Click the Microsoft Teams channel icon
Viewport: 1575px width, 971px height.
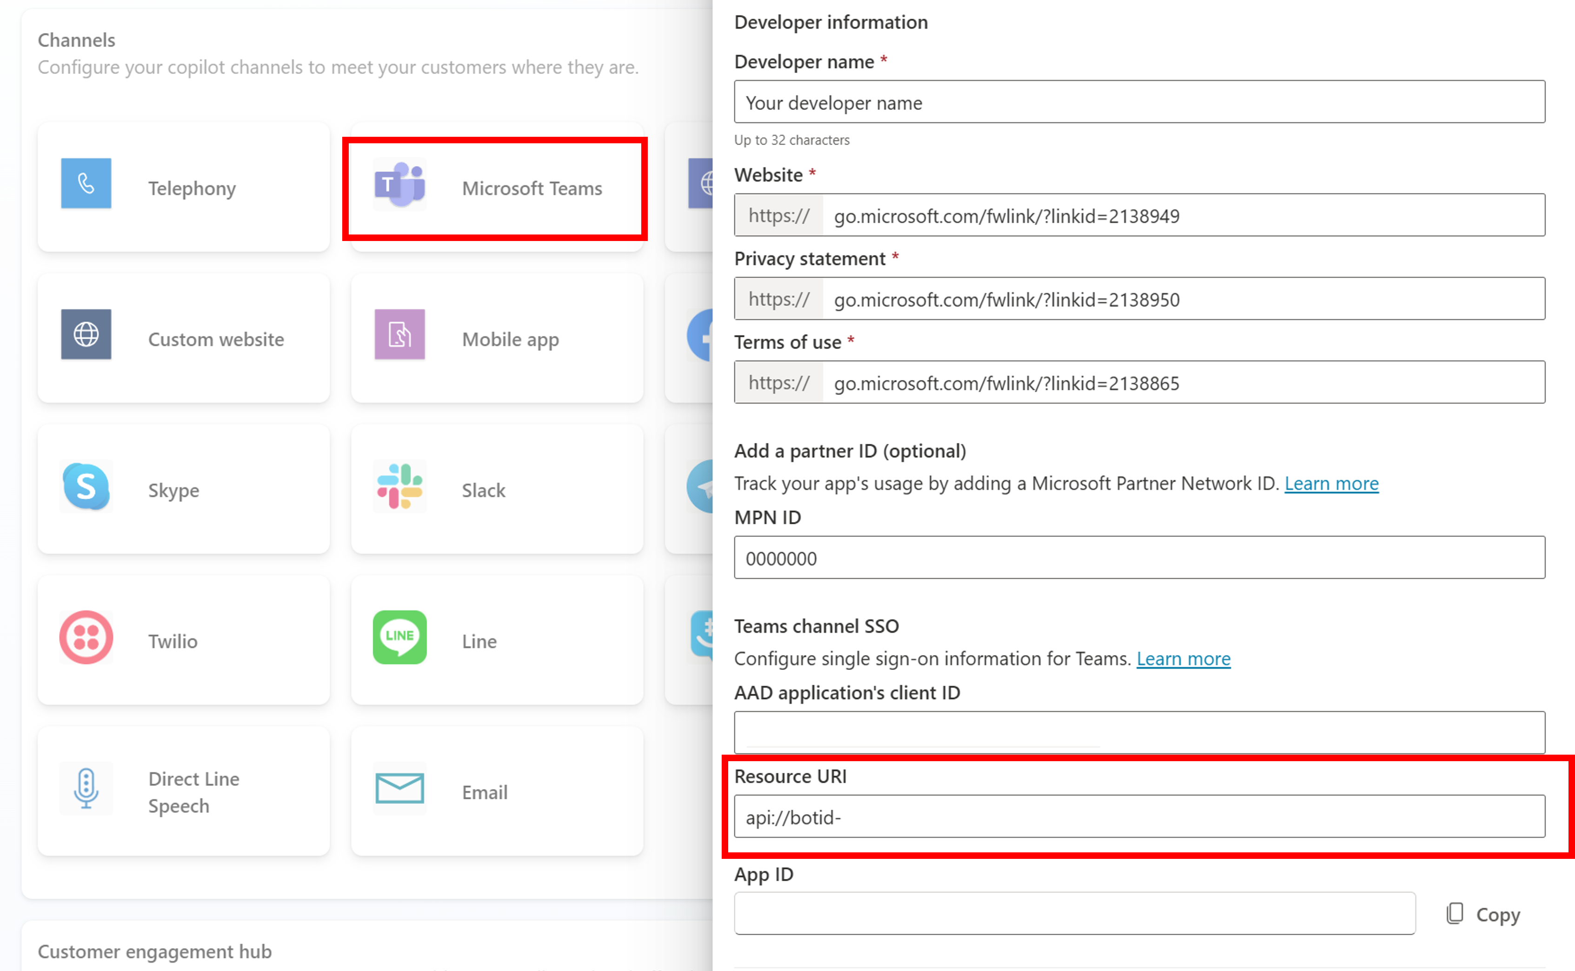click(x=399, y=187)
